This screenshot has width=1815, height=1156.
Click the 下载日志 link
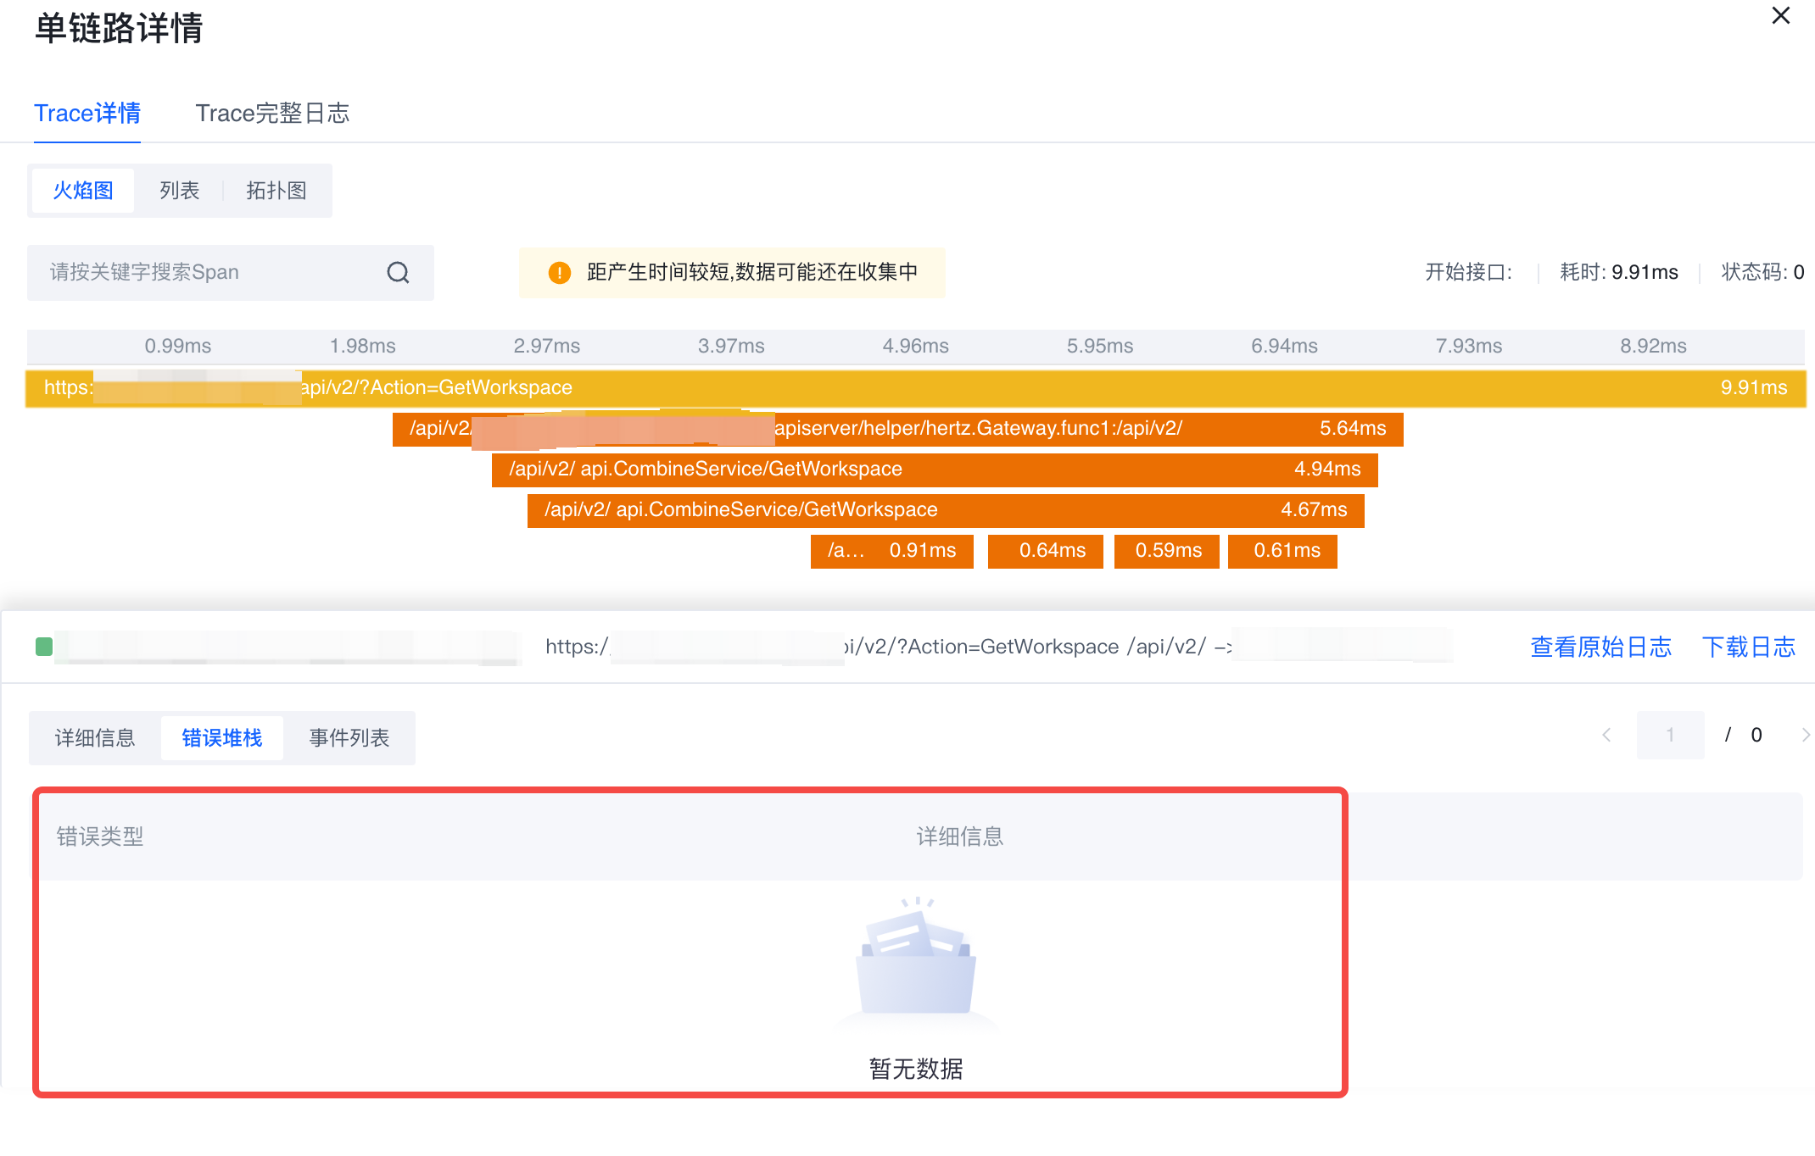click(x=1749, y=647)
